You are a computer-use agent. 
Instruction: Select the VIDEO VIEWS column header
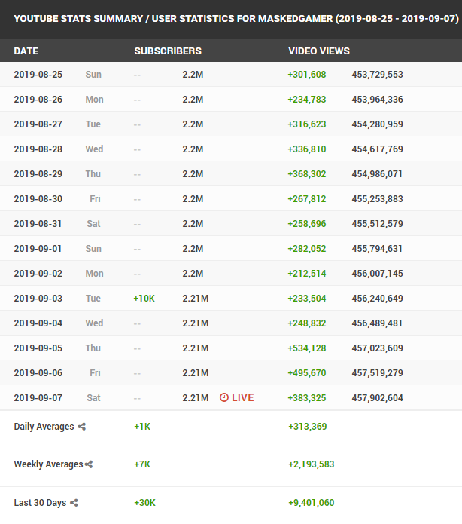[x=319, y=51]
